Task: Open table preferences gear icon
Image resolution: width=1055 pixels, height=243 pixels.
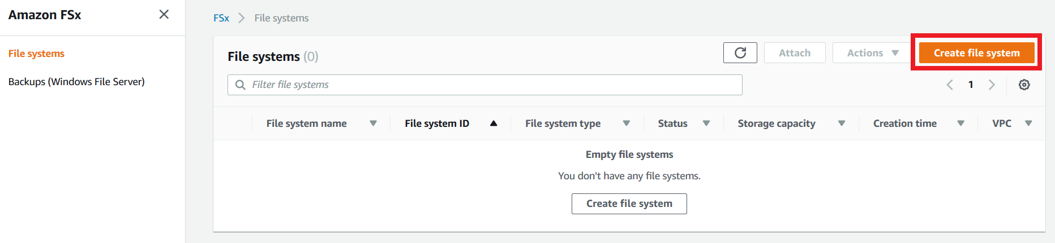Action: pyautogui.click(x=1024, y=85)
